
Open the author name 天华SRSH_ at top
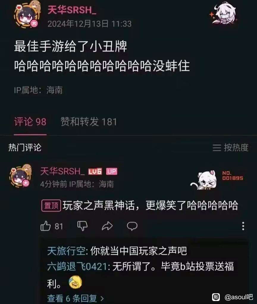click(72, 10)
